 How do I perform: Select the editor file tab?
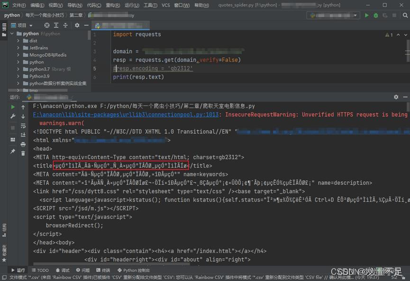pyautogui.click(x=121, y=25)
